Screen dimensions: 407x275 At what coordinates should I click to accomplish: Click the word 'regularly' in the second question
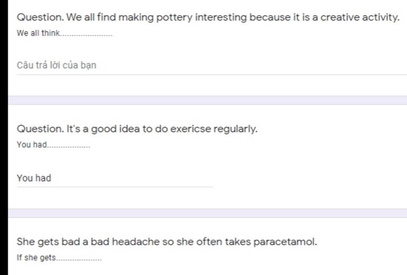point(235,129)
